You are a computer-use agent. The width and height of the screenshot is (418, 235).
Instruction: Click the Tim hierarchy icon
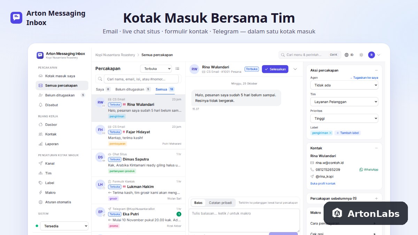41,173
